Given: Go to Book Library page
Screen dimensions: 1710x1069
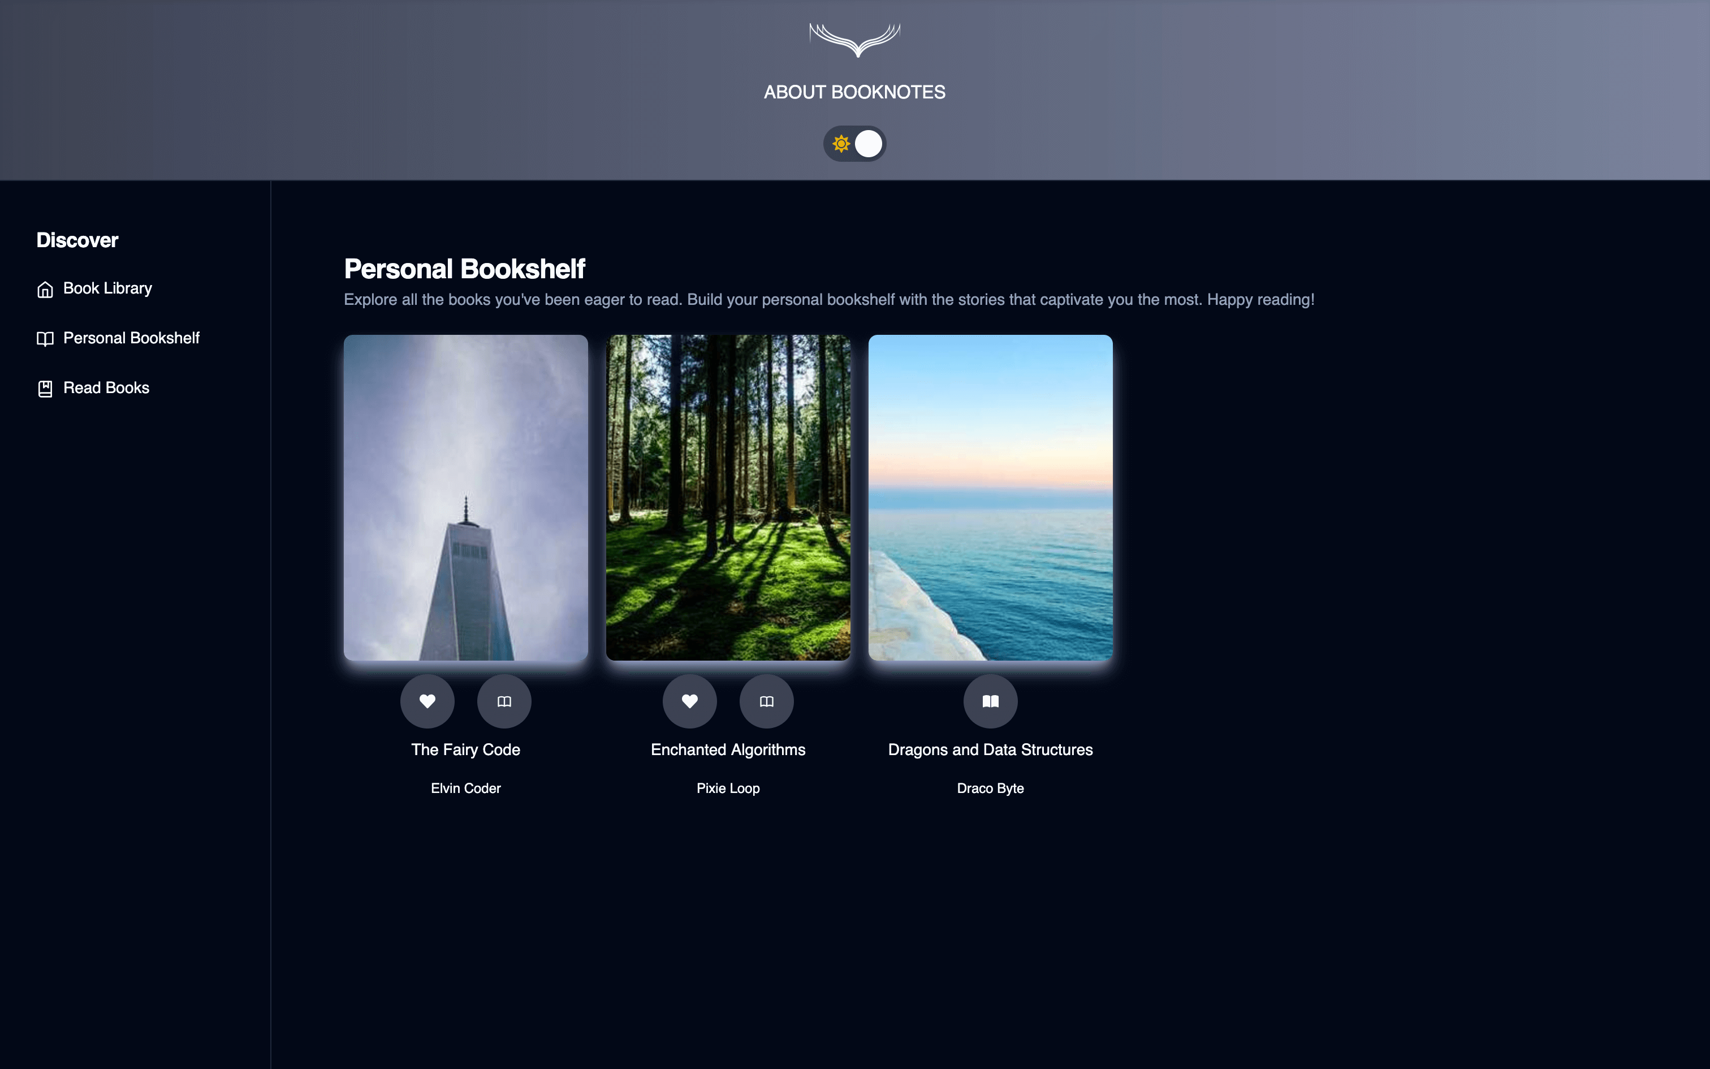Looking at the screenshot, I should tap(107, 288).
